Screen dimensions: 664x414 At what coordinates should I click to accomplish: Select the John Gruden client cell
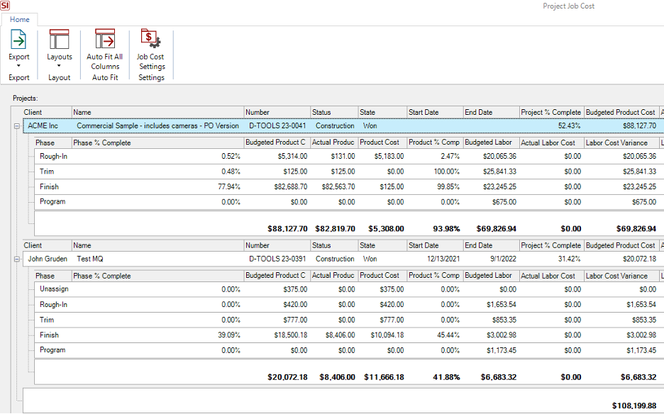[48, 259]
